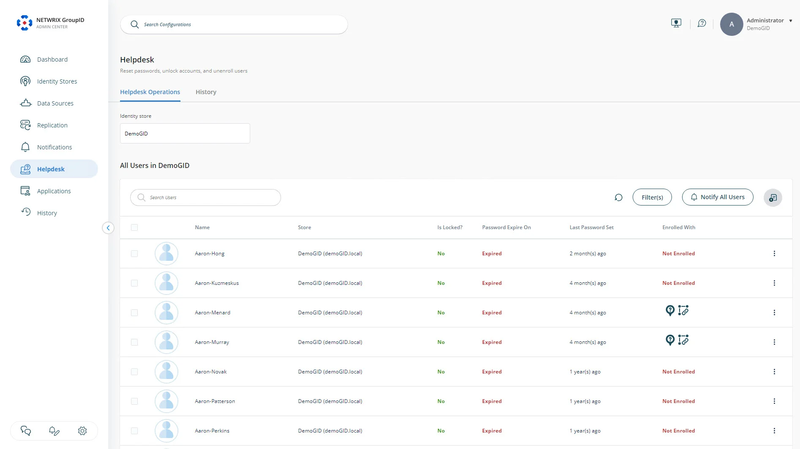Switch to the History tab
Viewport: 800px width, 449px height.
[x=206, y=92]
